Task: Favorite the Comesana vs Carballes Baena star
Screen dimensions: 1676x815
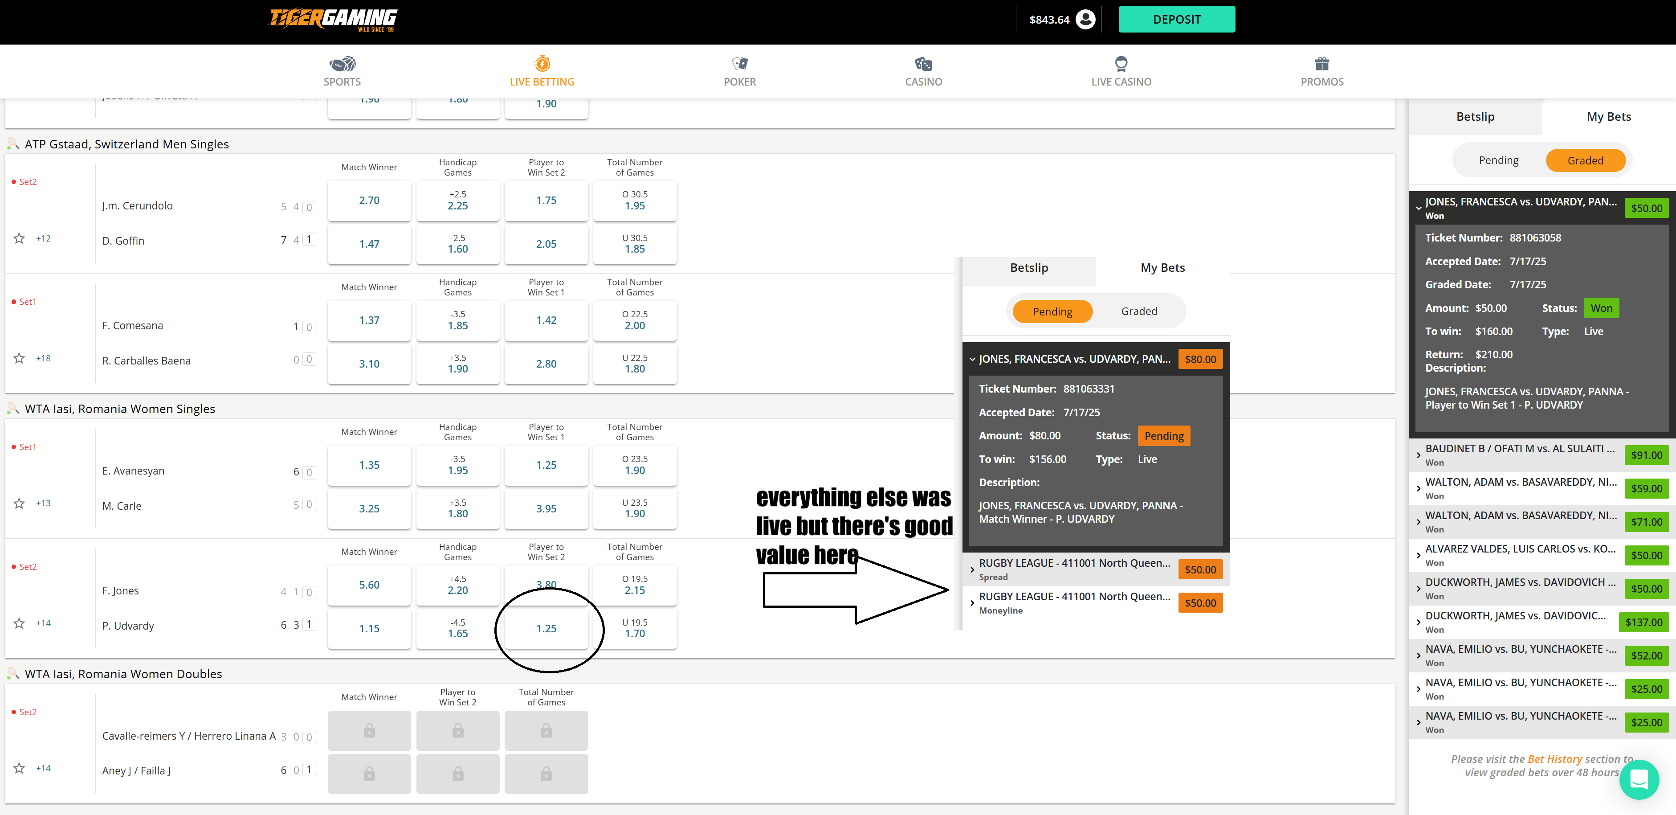Action: click(x=20, y=358)
